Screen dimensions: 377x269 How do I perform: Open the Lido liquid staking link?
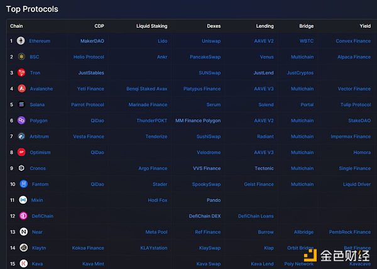point(163,41)
